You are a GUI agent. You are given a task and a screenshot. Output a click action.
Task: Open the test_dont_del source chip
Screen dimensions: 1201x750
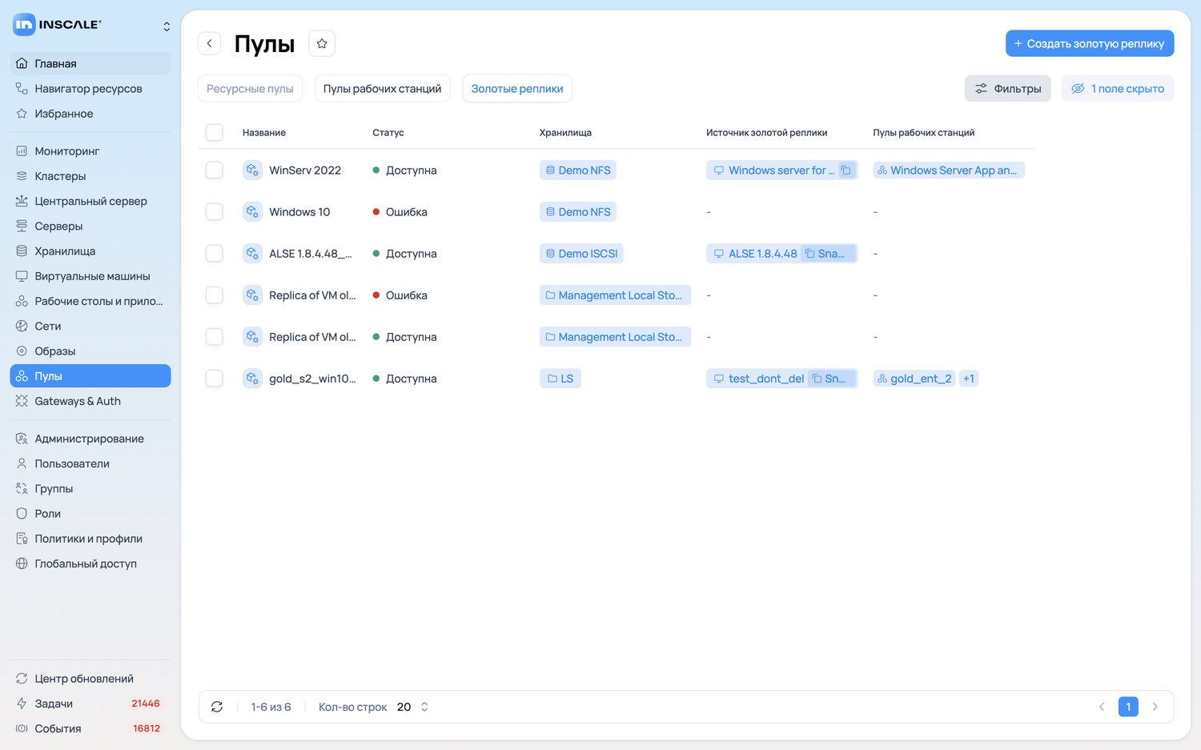pos(758,378)
